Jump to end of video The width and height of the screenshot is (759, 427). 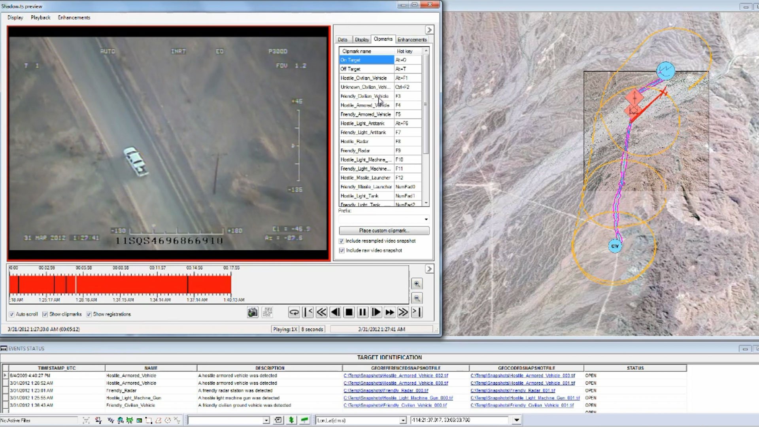(x=417, y=312)
